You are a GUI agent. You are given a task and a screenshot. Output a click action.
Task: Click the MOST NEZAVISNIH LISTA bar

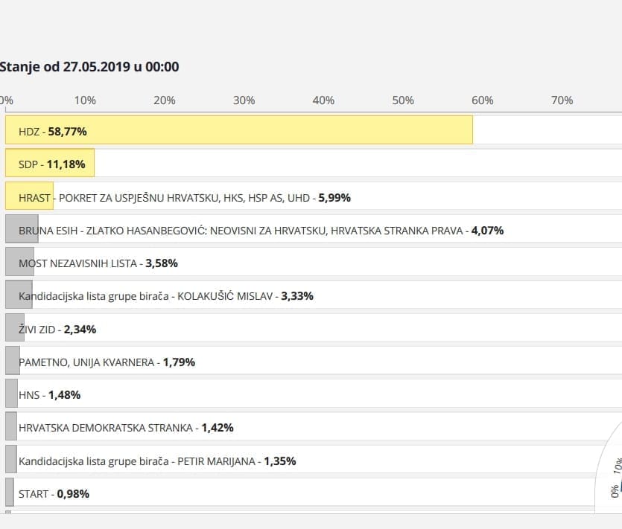click(x=98, y=263)
